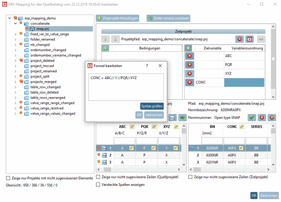Edit formula for XYZ column header
Screen dimensions: 281x202
pyautogui.click(x=176, y=127)
